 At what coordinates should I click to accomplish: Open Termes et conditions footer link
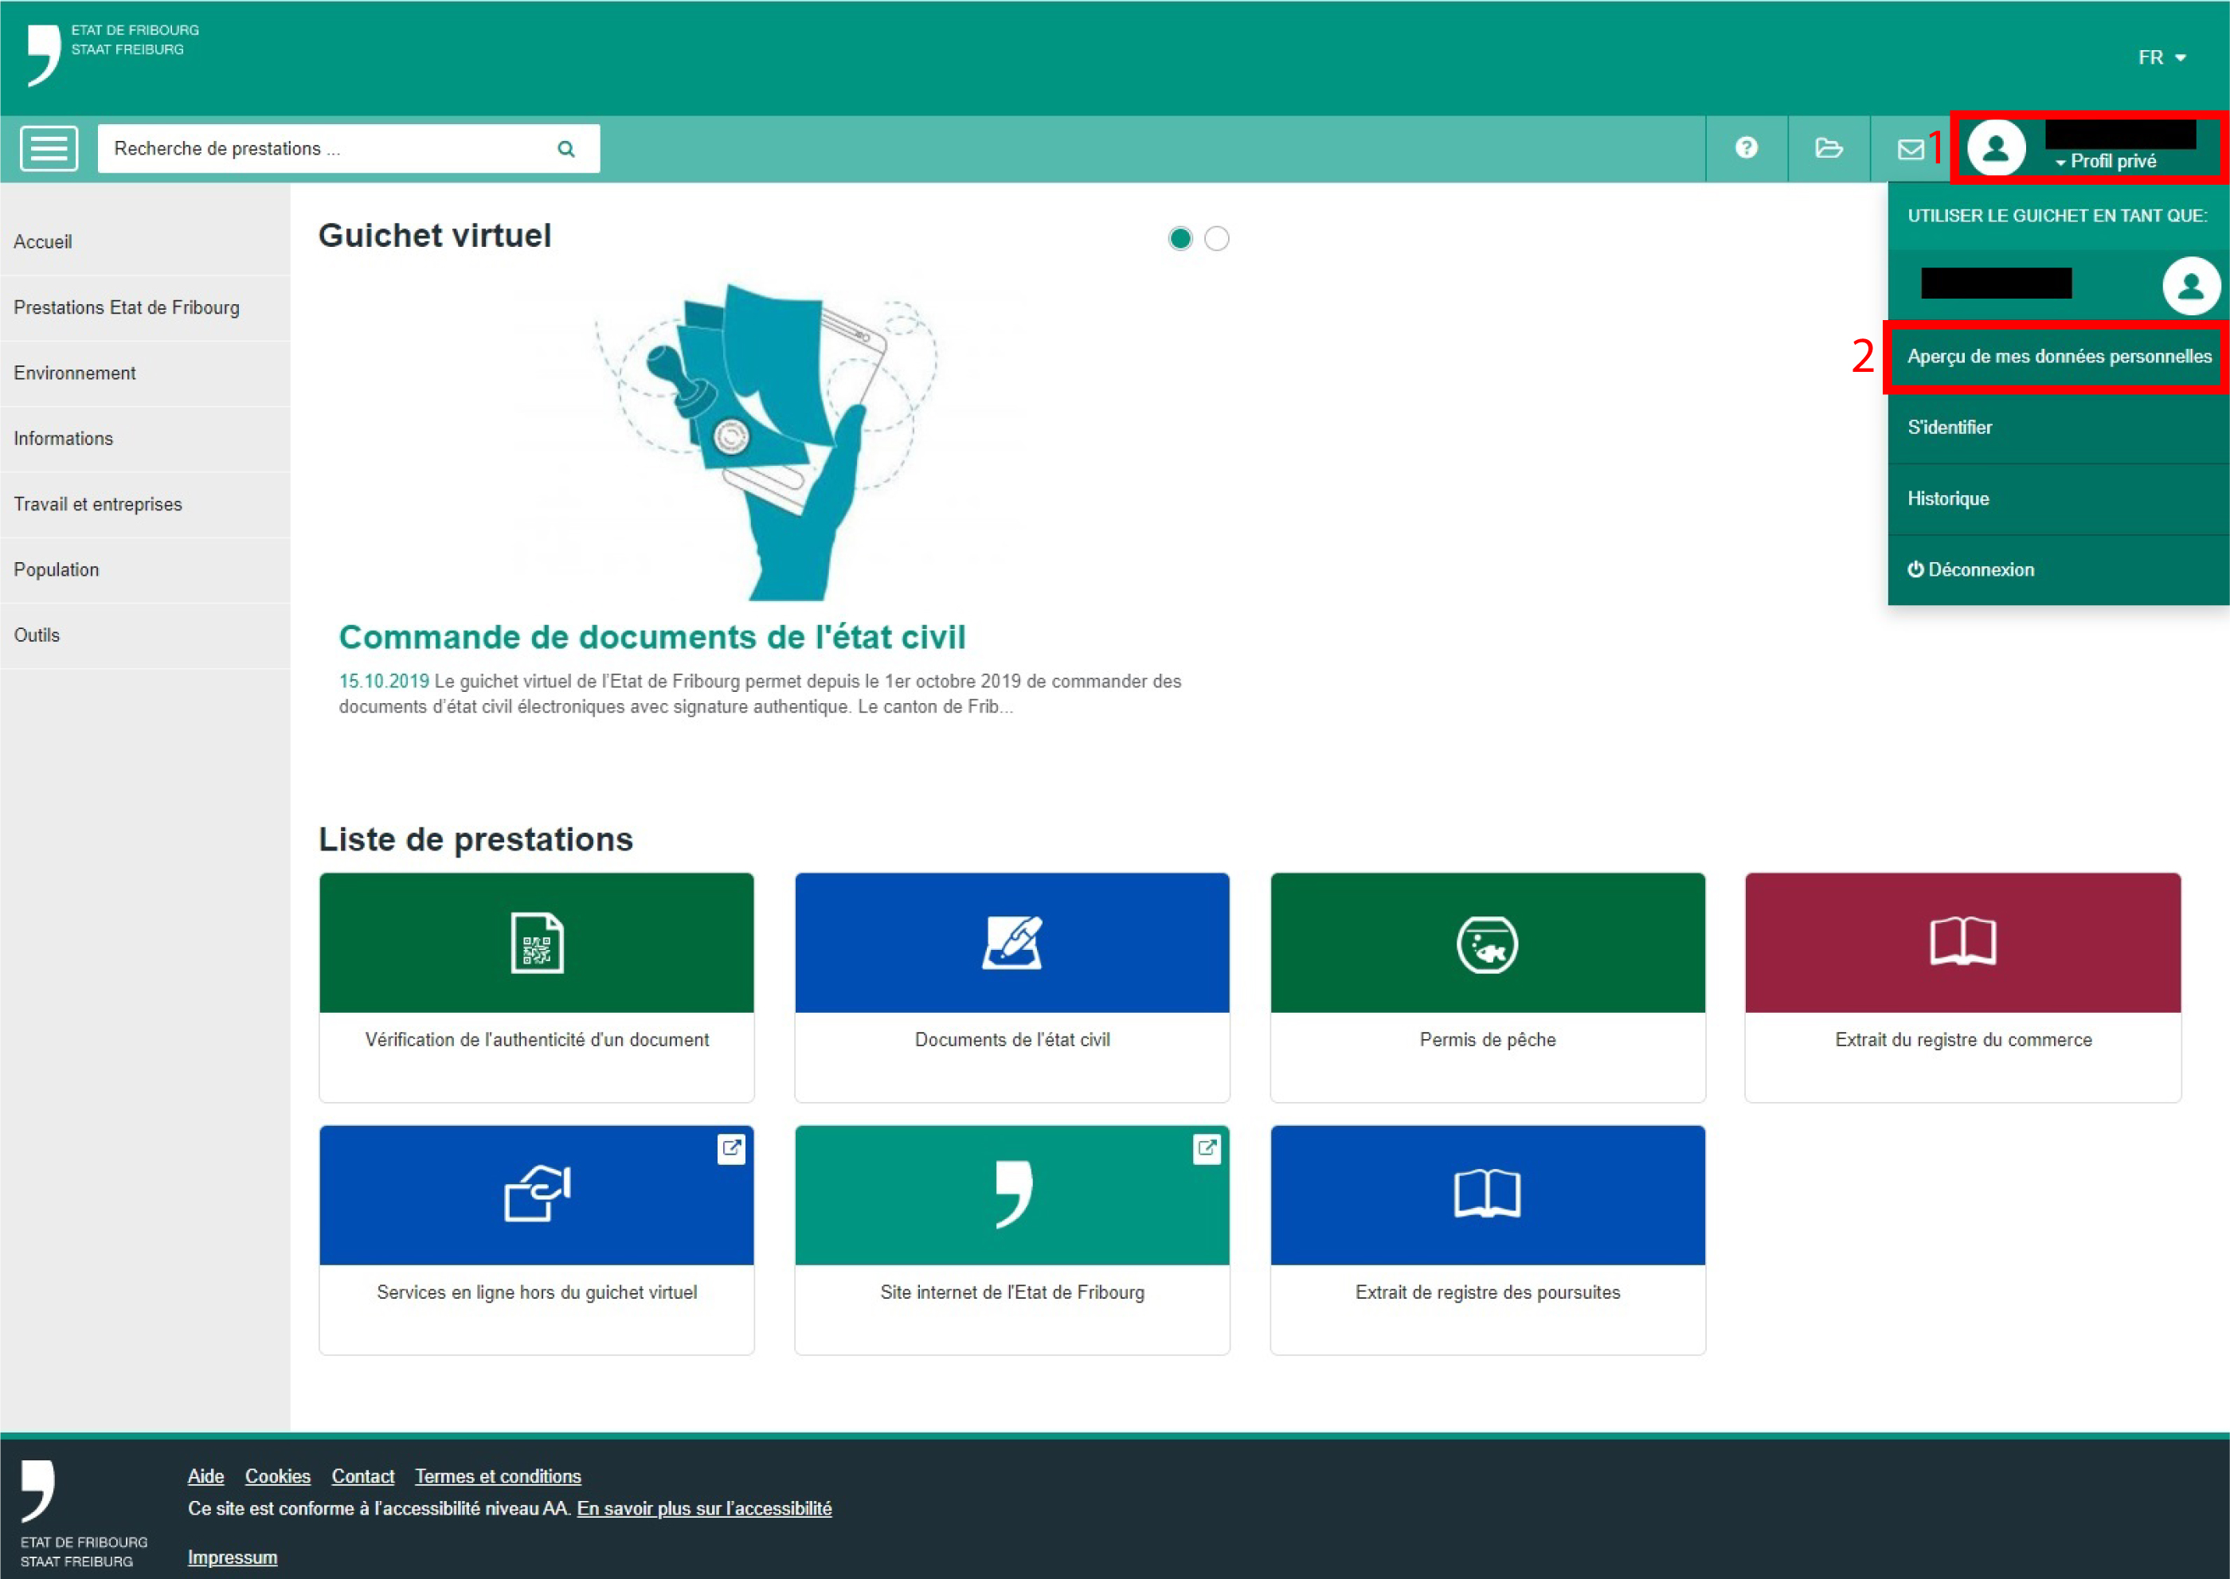pyautogui.click(x=498, y=1476)
